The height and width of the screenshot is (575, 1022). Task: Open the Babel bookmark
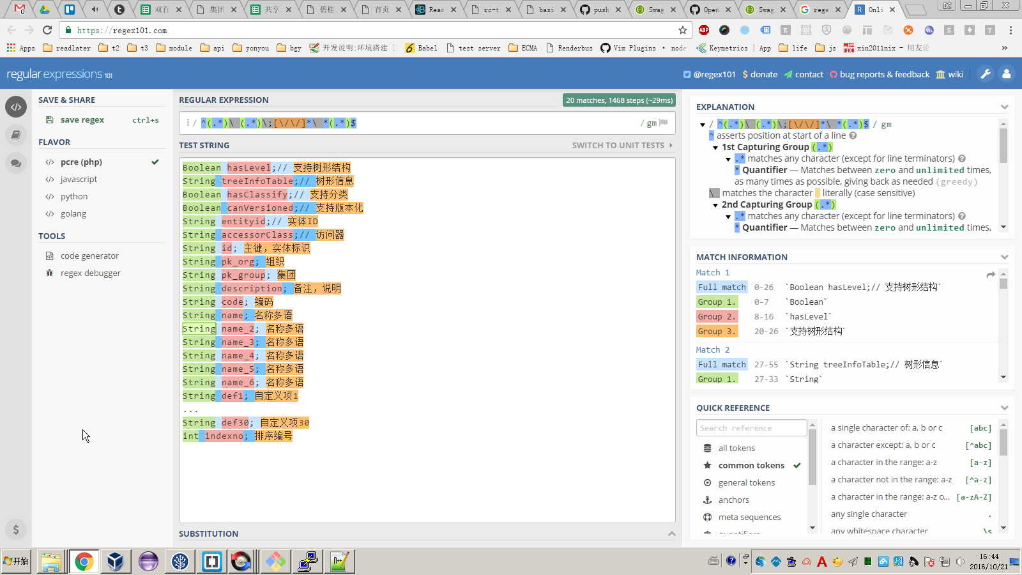click(x=422, y=48)
